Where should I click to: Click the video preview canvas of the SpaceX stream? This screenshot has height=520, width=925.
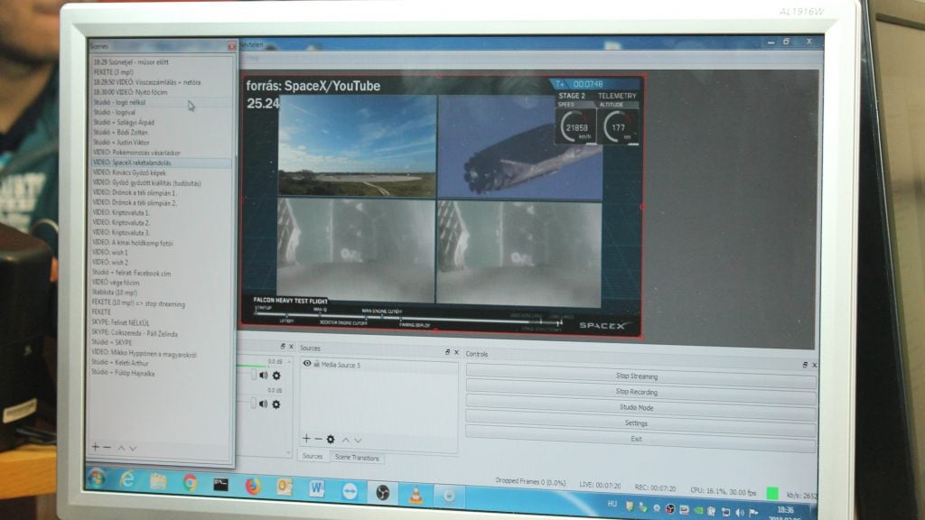pyautogui.click(x=441, y=207)
